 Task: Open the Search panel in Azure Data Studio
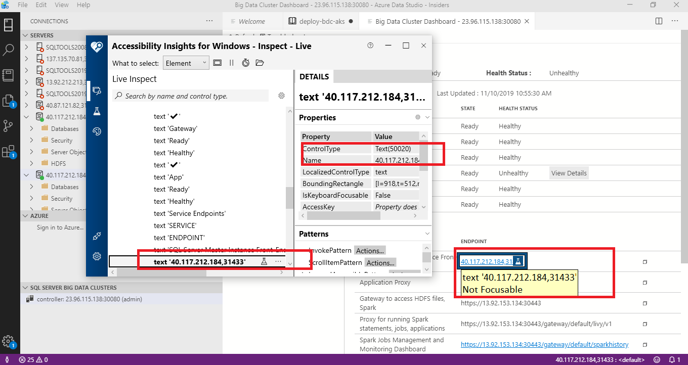[8, 50]
